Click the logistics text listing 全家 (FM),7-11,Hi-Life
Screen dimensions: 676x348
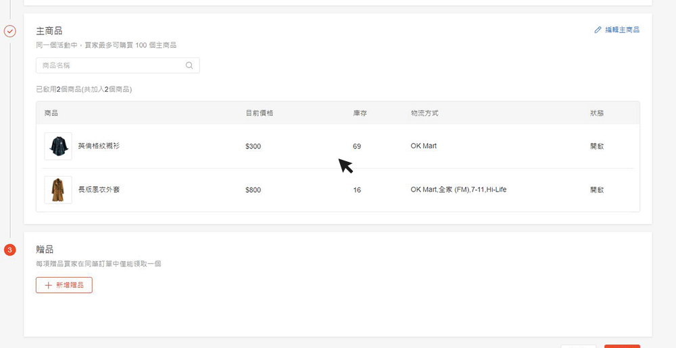[458, 190]
